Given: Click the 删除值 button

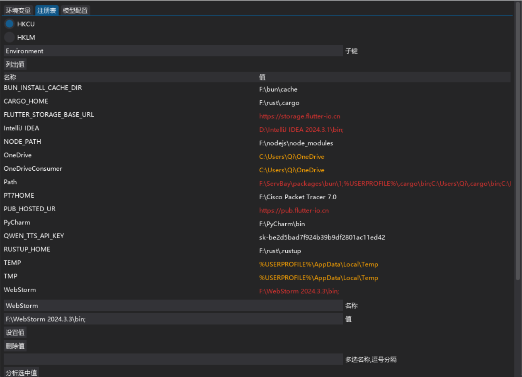Looking at the screenshot, I should (x=15, y=346).
